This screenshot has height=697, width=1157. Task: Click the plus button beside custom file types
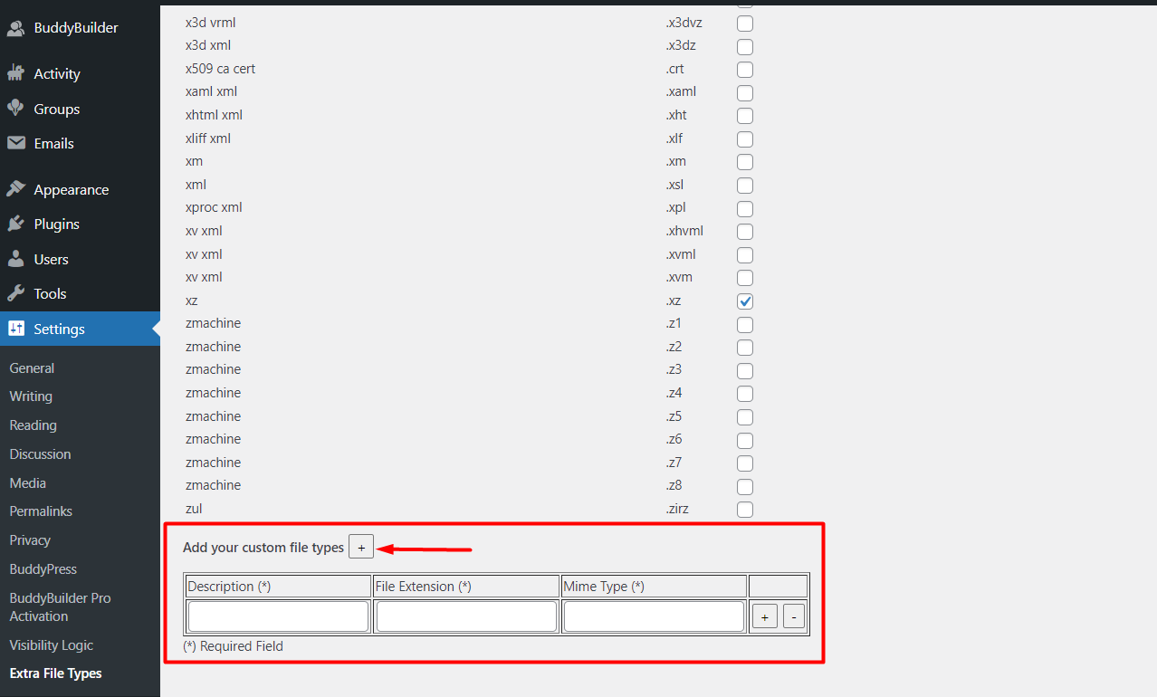pyautogui.click(x=361, y=546)
